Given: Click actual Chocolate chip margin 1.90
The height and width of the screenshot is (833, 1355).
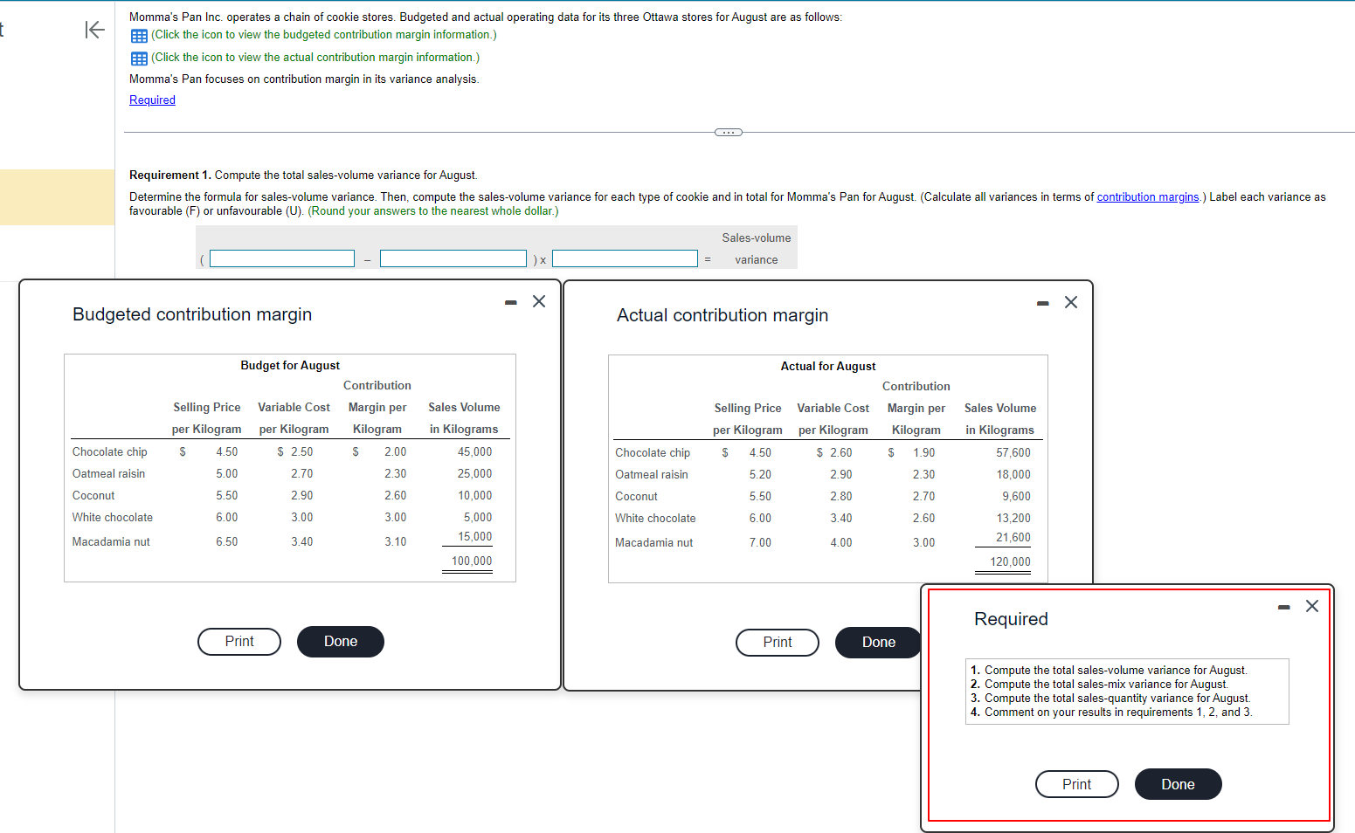Looking at the screenshot, I should coord(924,453).
